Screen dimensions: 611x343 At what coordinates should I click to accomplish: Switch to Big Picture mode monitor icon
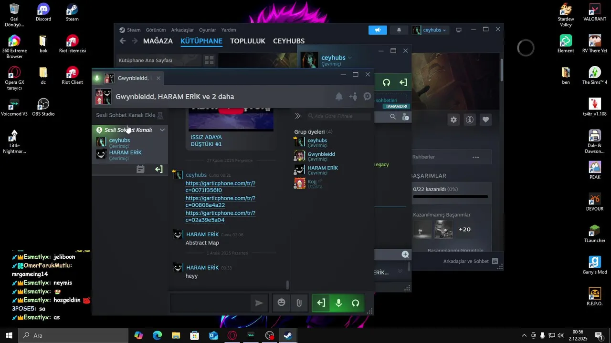459,30
